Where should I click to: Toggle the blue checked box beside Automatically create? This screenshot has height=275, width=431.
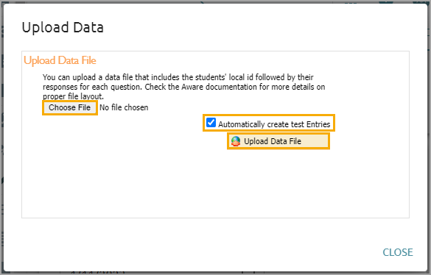coord(211,122)
